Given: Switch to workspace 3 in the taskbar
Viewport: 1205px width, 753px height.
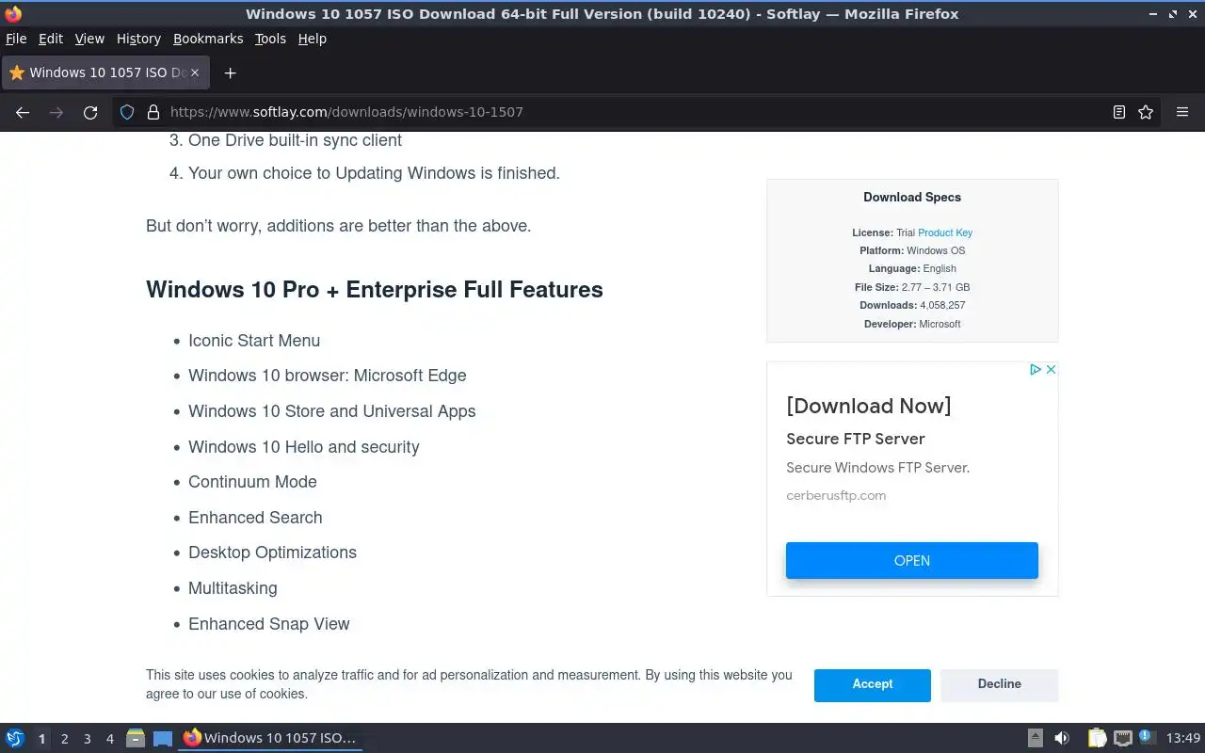Looking at the screenshot, I should (88, 739).
